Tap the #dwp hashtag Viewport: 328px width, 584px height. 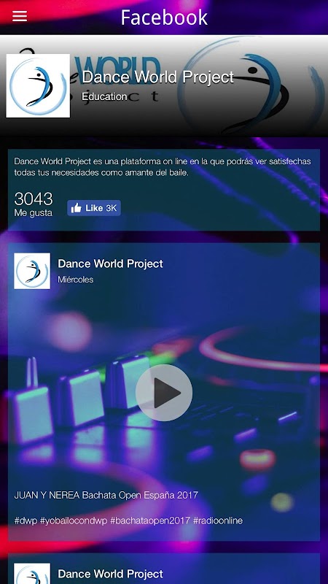[x=26, y=520]
